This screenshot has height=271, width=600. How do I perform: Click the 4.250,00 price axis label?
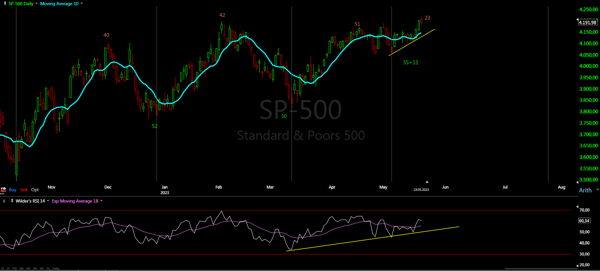pyautogui.click(x=589, y=9)
